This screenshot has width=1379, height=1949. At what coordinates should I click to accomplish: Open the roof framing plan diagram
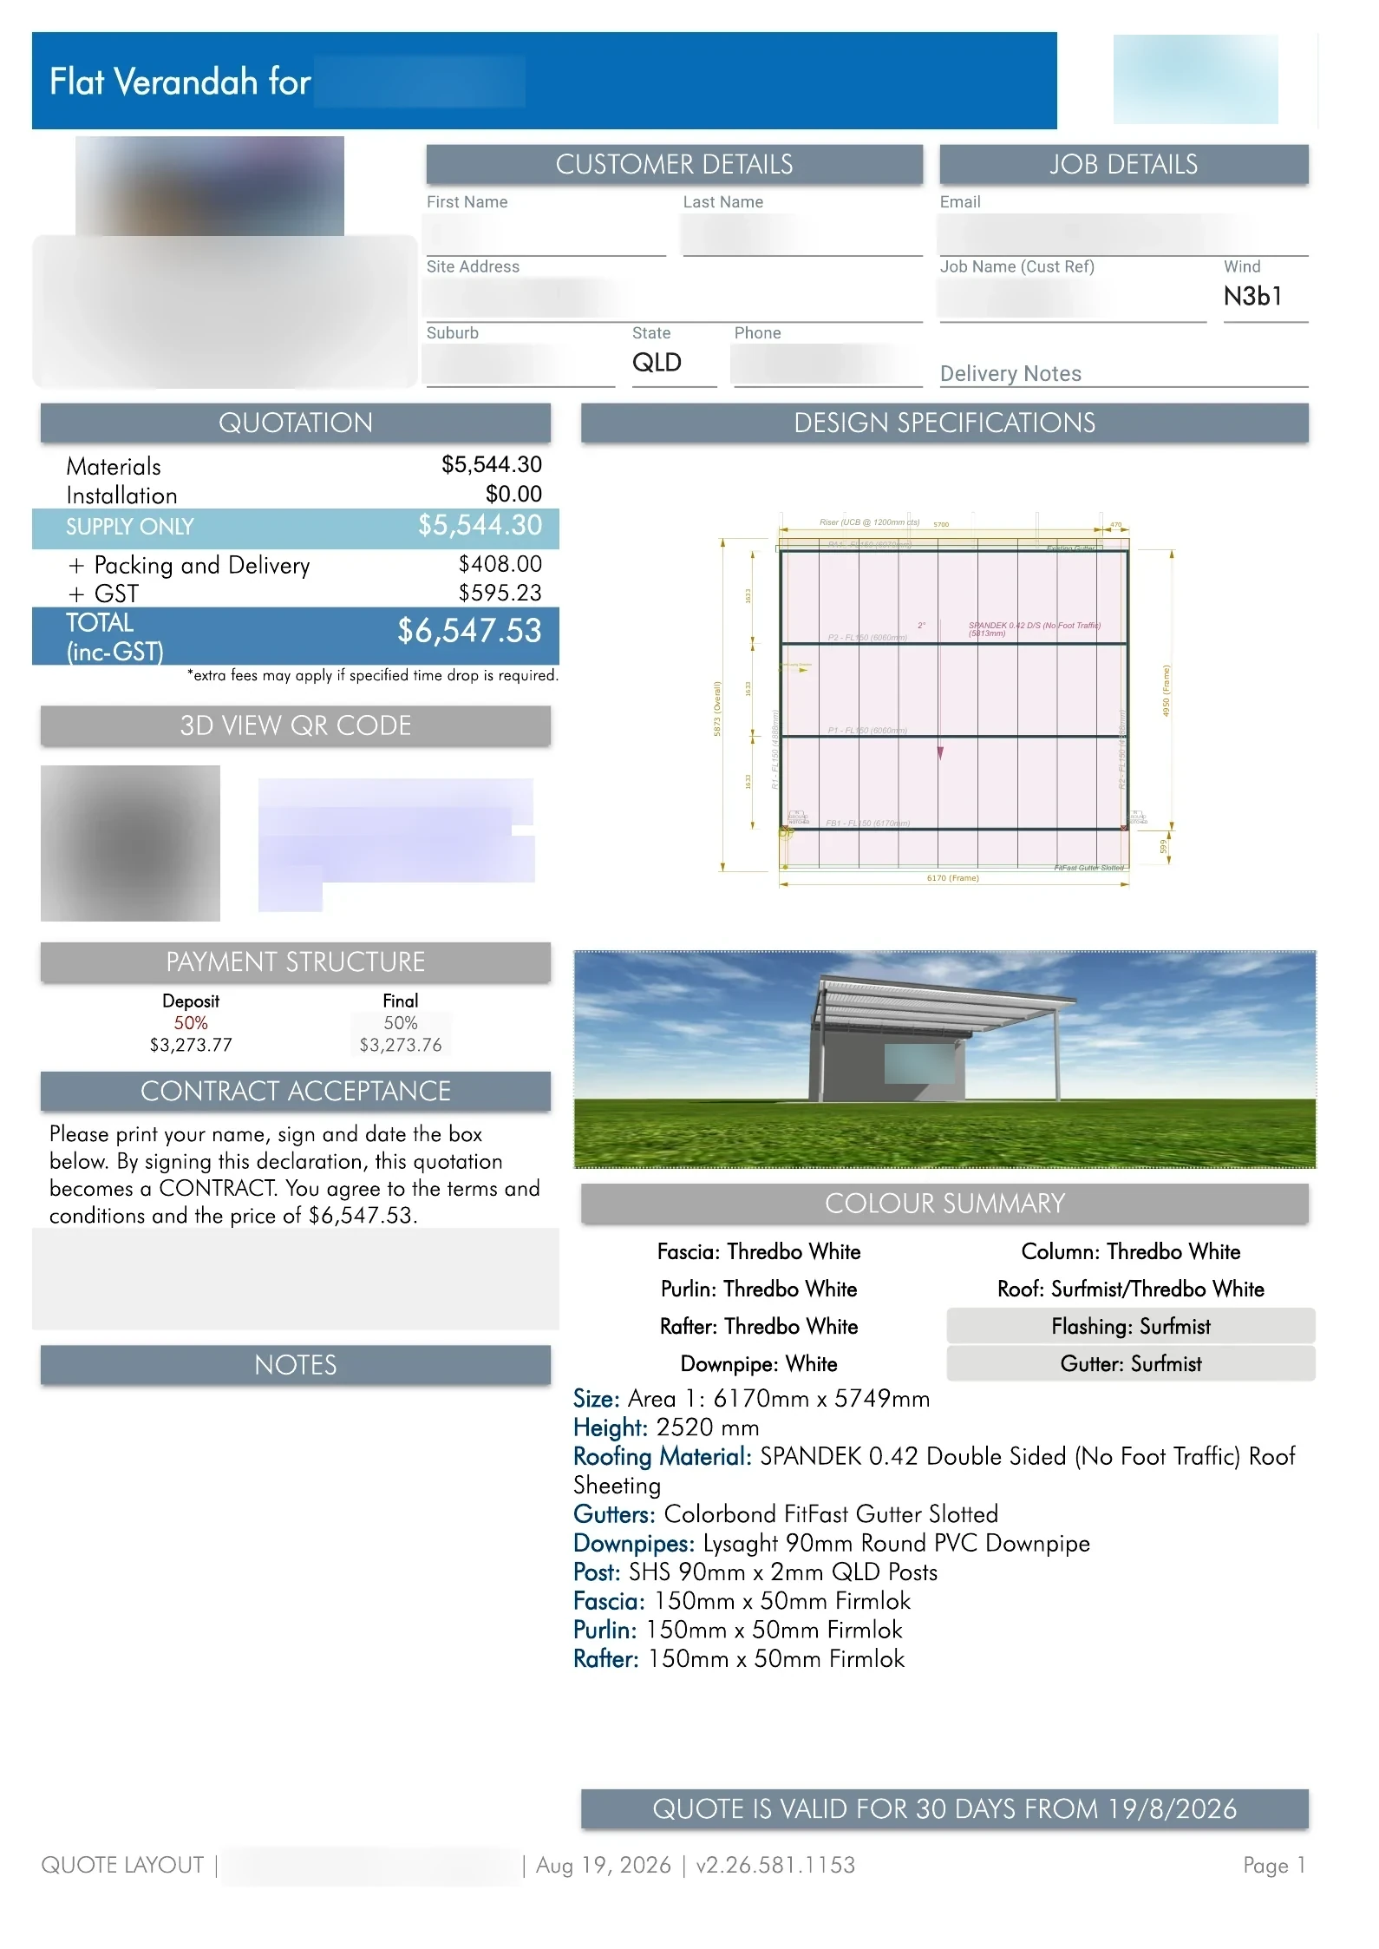(944, 699)
